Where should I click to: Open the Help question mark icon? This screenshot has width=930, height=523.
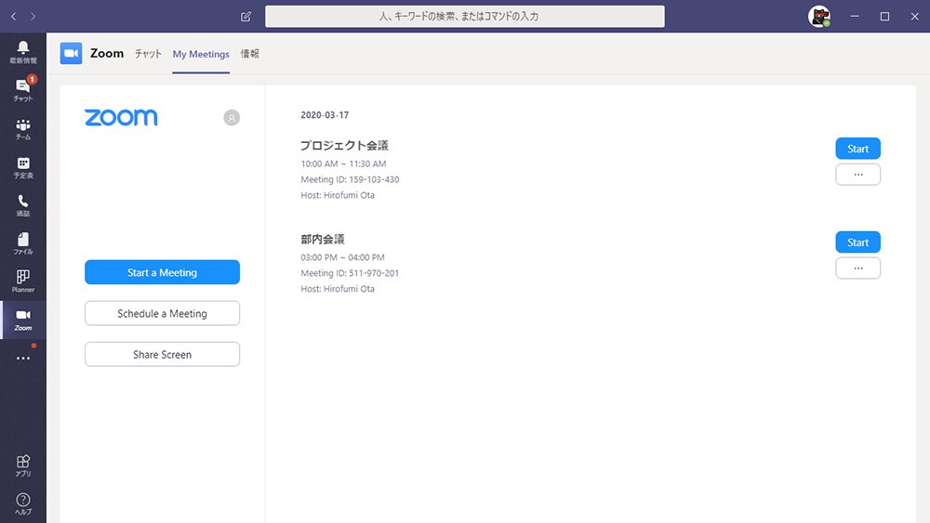point(23,503)
